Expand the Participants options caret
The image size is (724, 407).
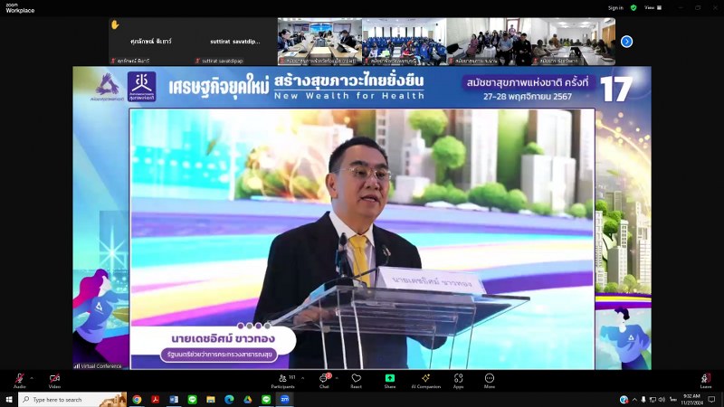pyautogui.click(x=302, y=378)
